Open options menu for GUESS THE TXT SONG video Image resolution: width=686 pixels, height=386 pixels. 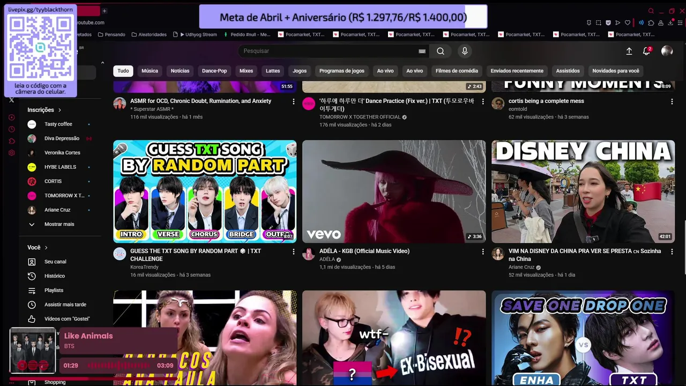(293, 251)
